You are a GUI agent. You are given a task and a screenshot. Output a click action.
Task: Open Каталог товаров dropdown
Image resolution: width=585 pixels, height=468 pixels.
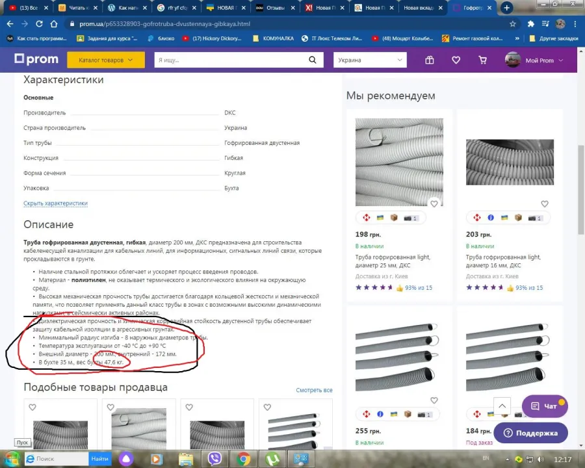[x=106, y=60]
